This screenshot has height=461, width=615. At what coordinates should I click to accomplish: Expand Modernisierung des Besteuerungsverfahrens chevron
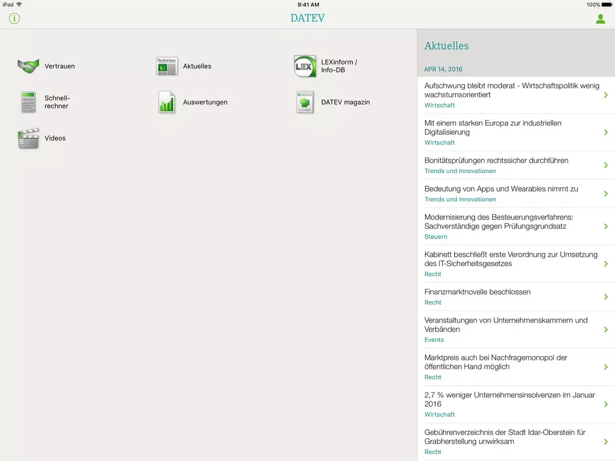[x=606, y=227]
